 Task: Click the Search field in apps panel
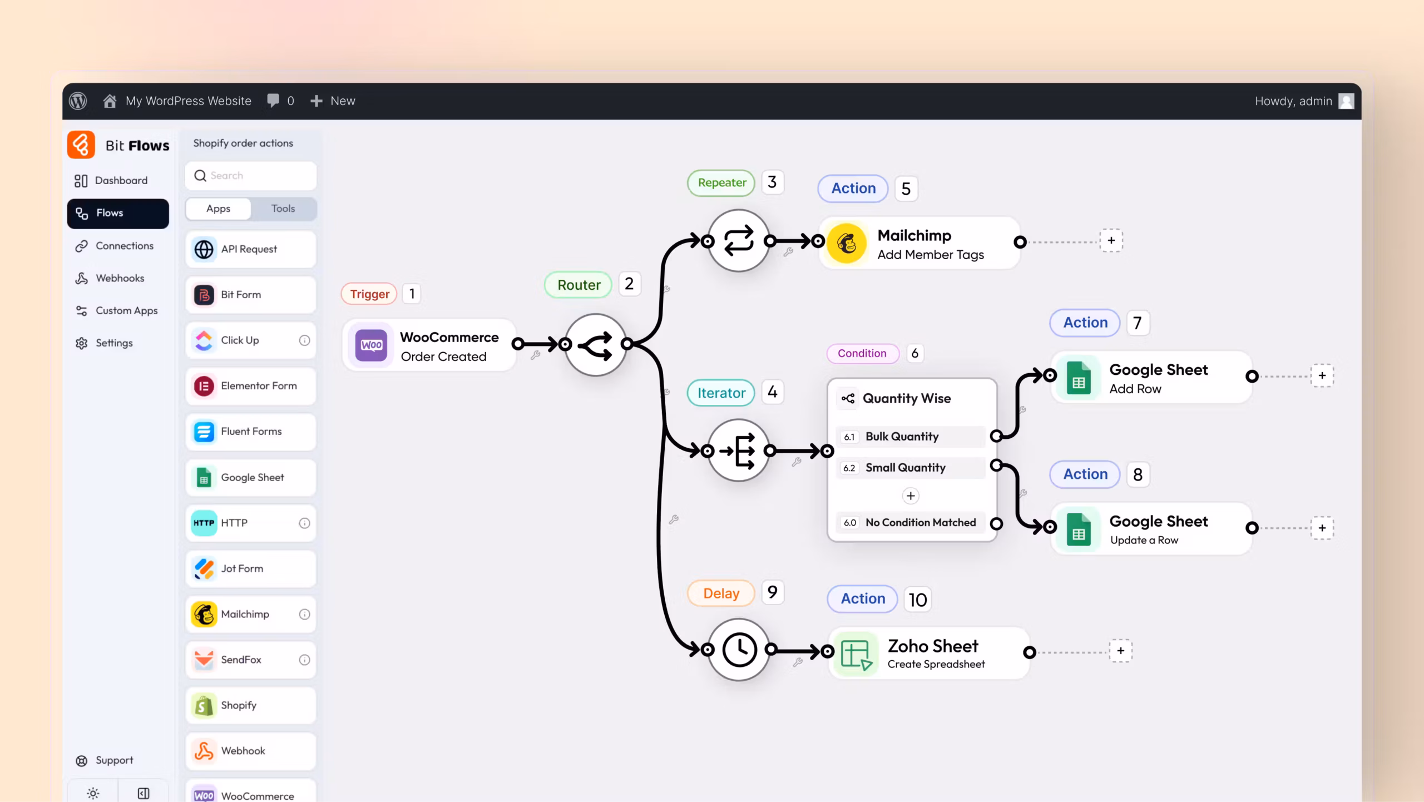click(251, 176)
